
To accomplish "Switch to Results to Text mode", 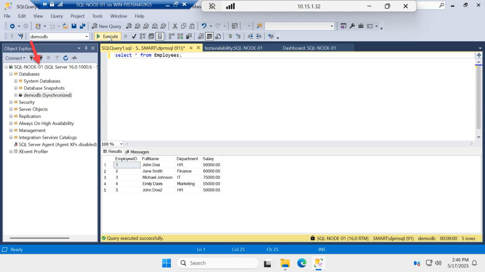I will point(201,36).
